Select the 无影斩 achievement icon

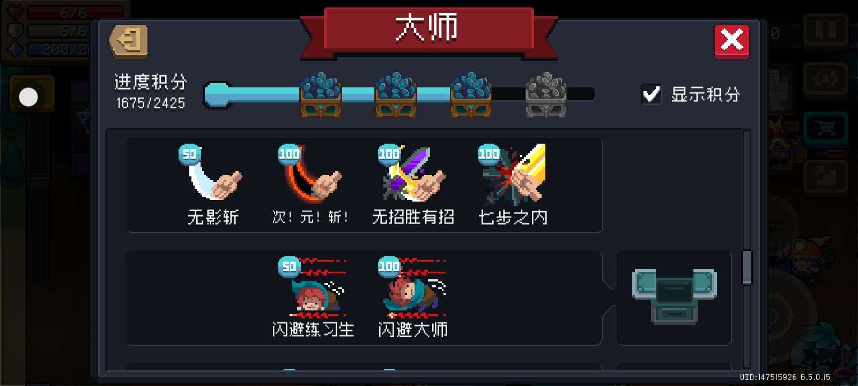pyautogui.click(x=211, y=174)
